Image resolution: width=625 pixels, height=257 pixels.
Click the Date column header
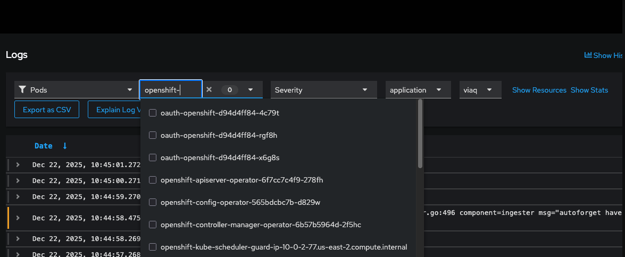tap(44, 146)
